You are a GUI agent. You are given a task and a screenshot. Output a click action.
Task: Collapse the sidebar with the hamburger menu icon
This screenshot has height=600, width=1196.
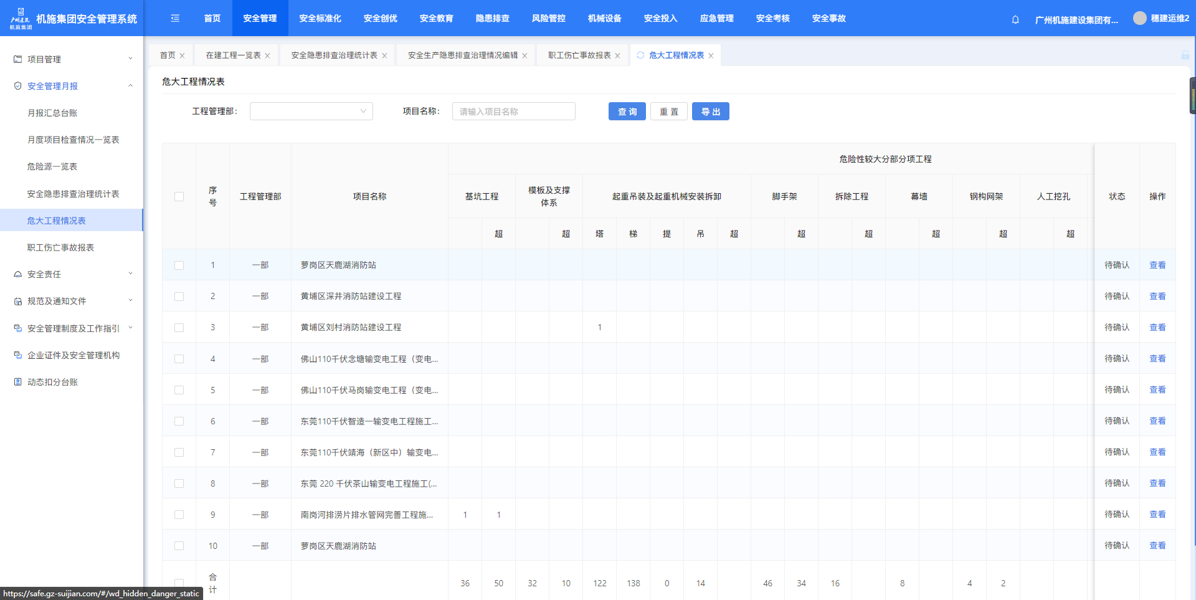(x=175, y=19)
